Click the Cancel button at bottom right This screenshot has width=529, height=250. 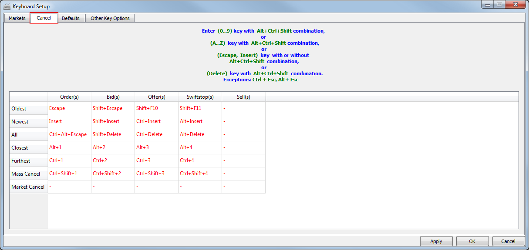click(508, 241)
